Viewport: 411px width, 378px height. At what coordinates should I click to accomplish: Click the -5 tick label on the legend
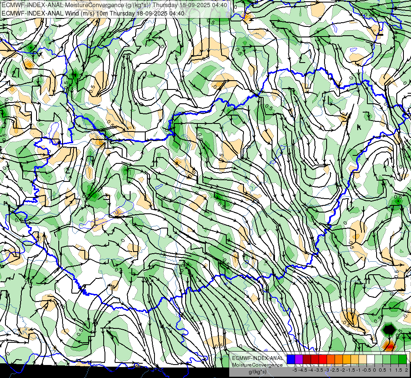pyautogui.click(x=295, y=370)
